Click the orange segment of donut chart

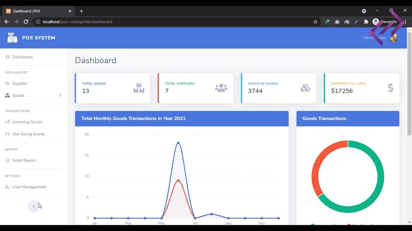pos(322,164)
